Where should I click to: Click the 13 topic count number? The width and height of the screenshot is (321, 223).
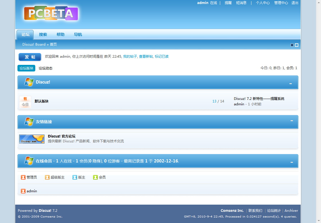214,101
